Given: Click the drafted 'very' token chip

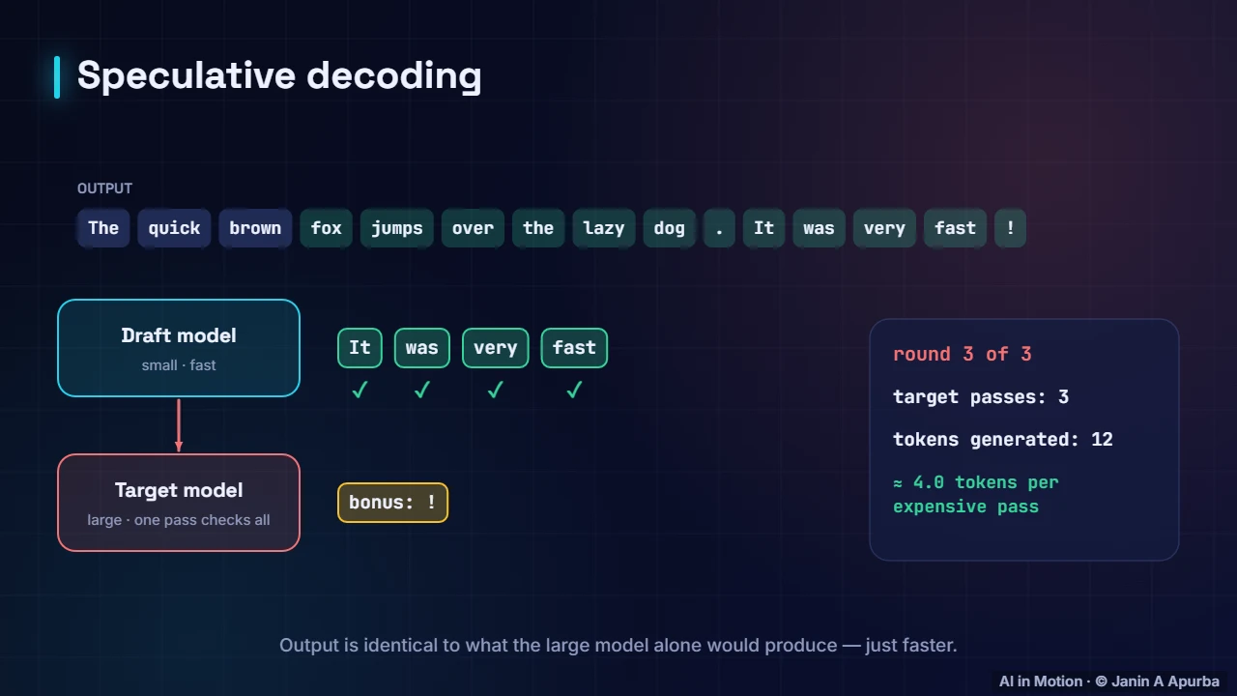Looking at the screenshot, I should tap(496, 348).
